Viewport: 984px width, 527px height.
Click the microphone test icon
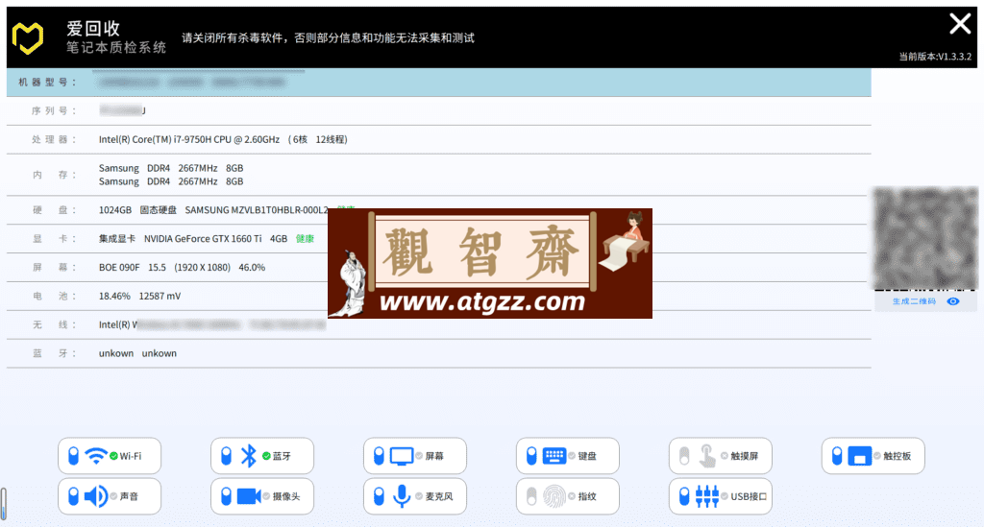402,496
